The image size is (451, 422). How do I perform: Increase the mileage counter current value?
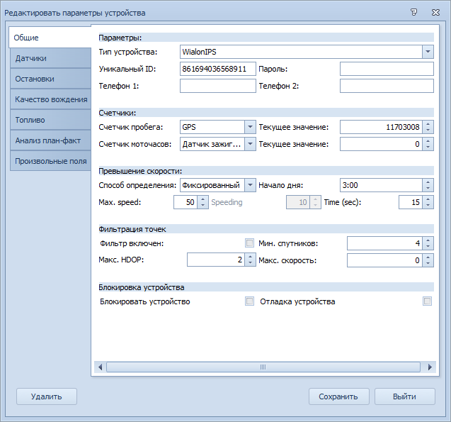coord(428,124)
